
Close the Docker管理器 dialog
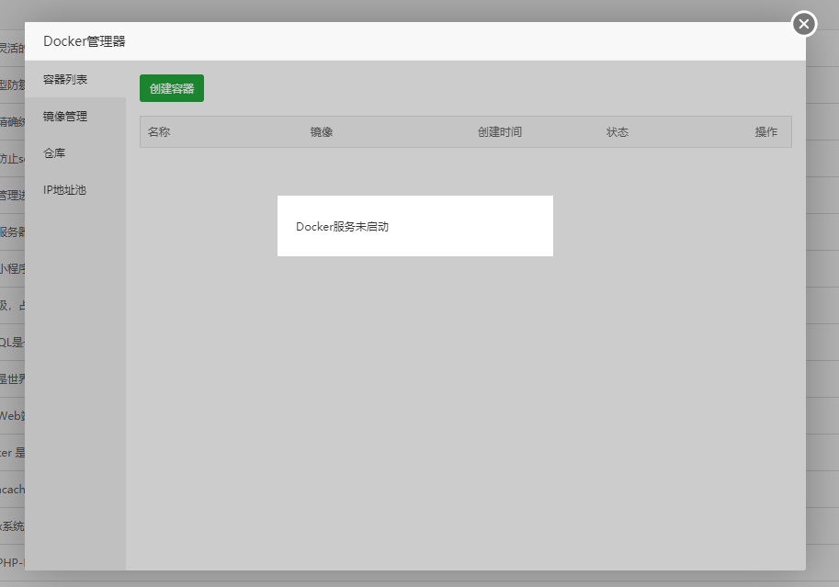coord(804,24)
